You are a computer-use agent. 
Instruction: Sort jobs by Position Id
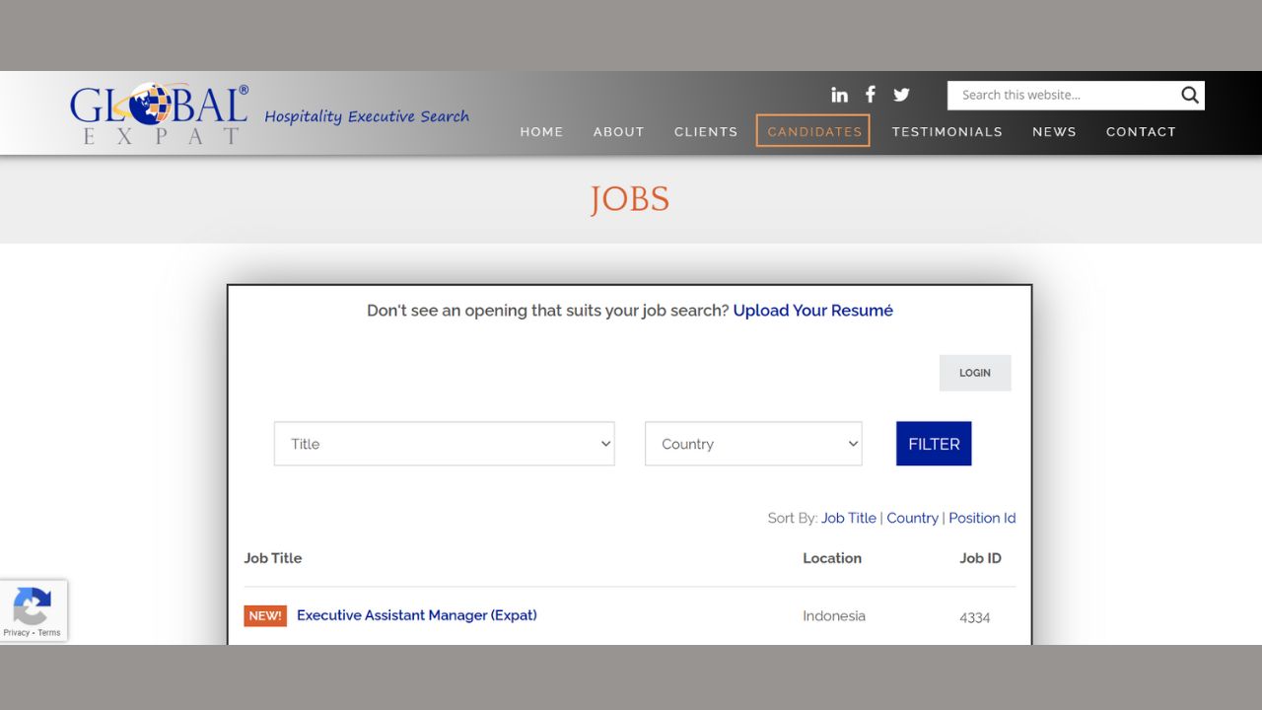(x=982, y=518)
